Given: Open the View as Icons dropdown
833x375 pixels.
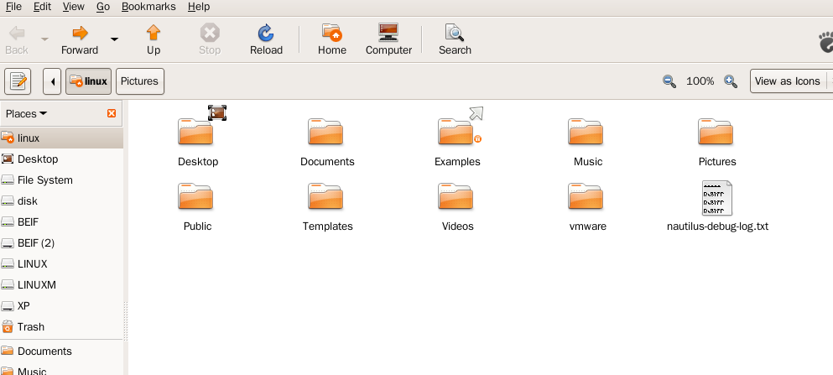Looking at the screenshot, I should [791, 81].
